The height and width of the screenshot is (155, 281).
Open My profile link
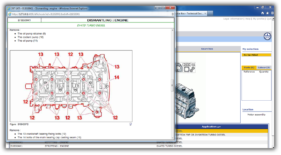259,19
